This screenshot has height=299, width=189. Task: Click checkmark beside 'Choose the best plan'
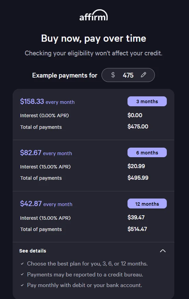[22, 264]
